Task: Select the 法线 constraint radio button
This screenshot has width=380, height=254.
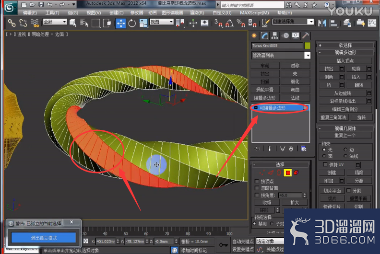Action: (345, 156)
